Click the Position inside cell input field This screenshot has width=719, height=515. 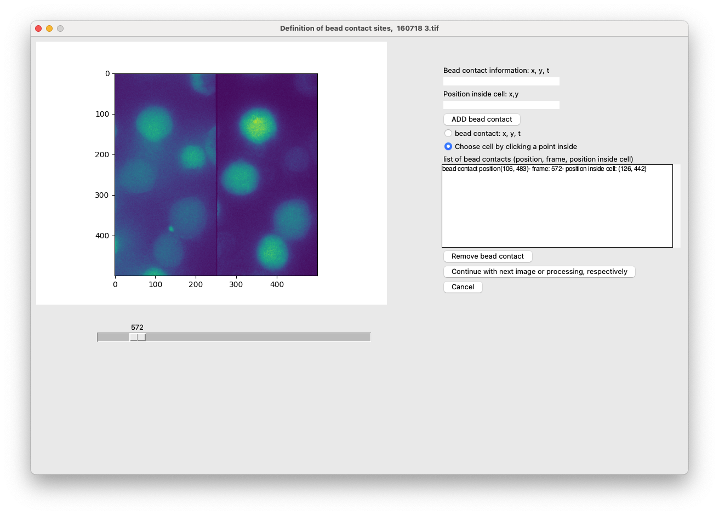tap(501, 105)
